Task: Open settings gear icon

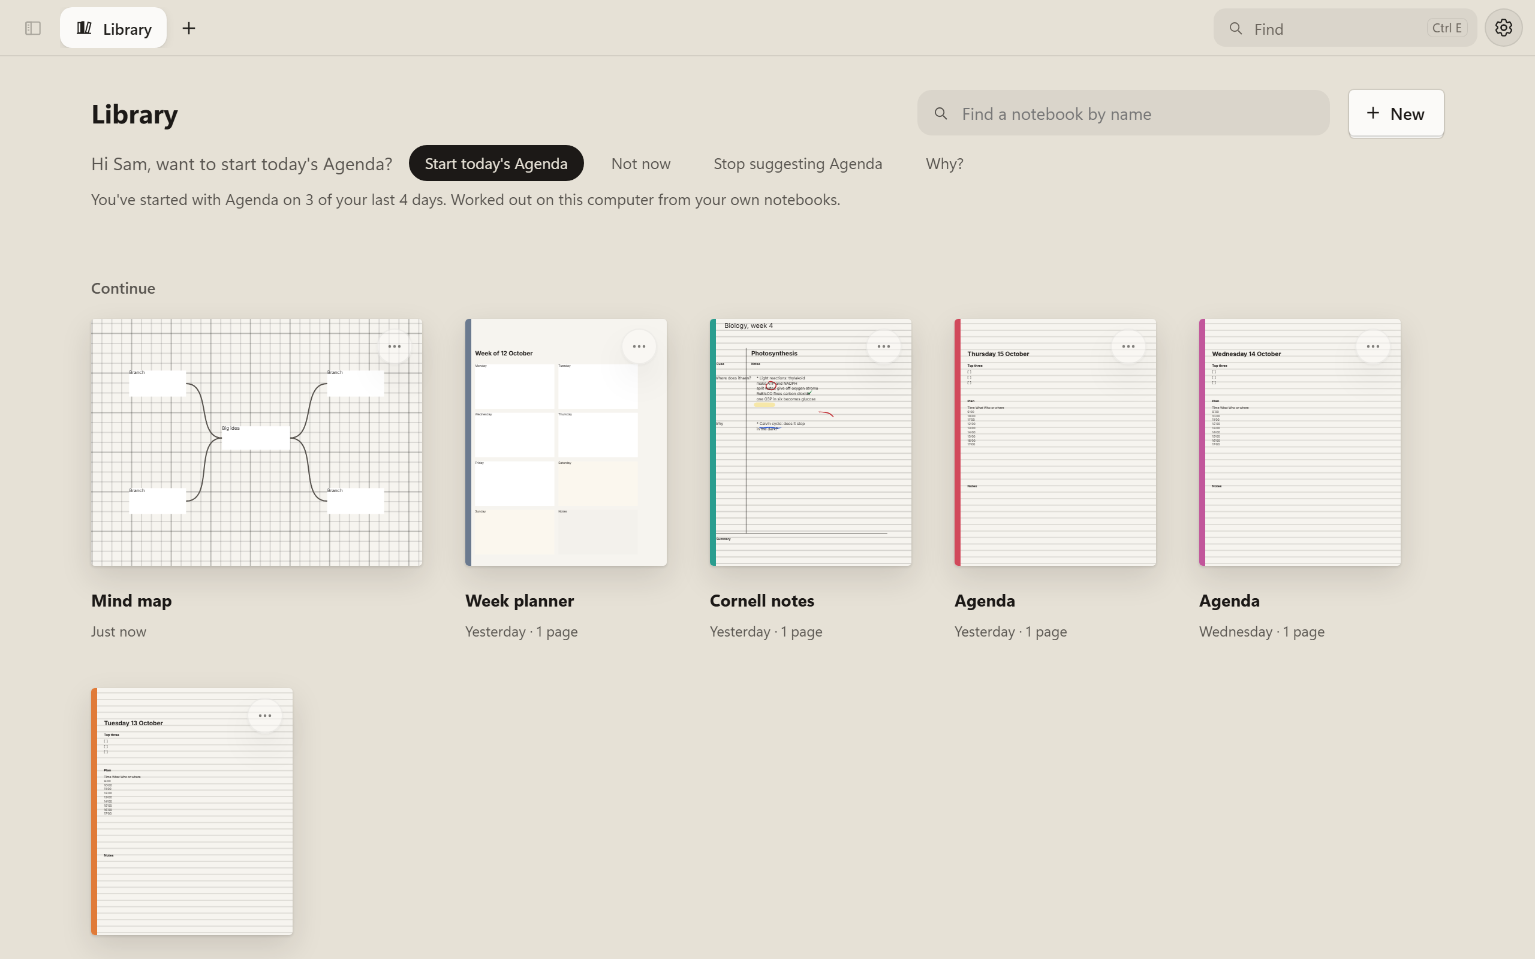Action: pyautogui.click(x=1503, y=28)
